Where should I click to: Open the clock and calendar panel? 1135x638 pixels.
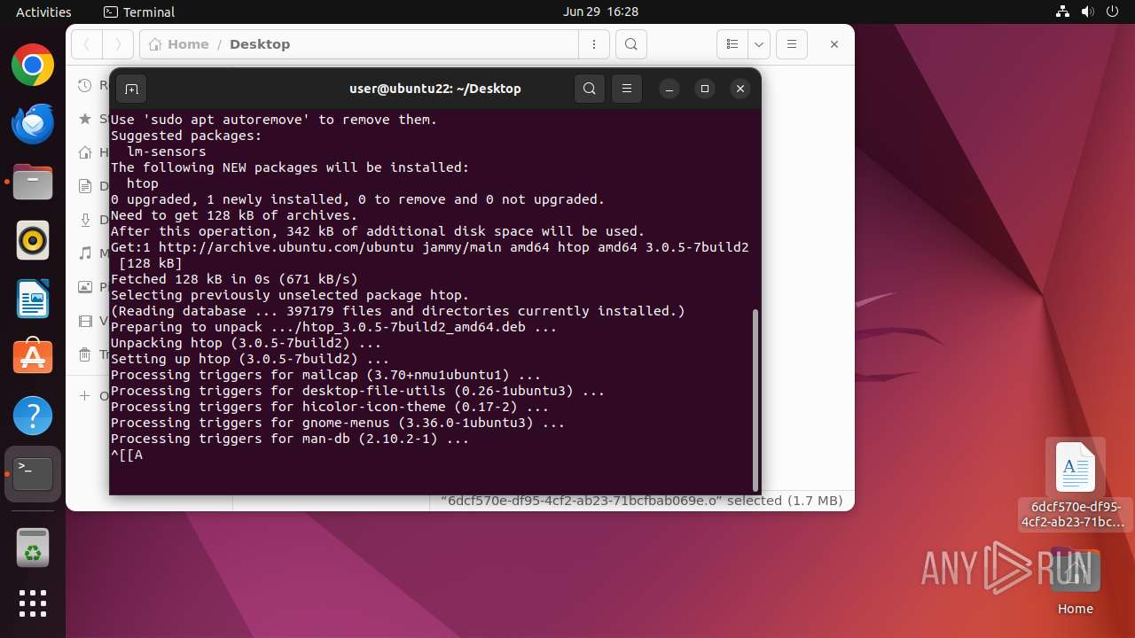tap(600, 12)
